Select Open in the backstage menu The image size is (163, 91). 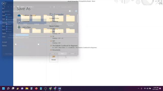click(4, 15)
